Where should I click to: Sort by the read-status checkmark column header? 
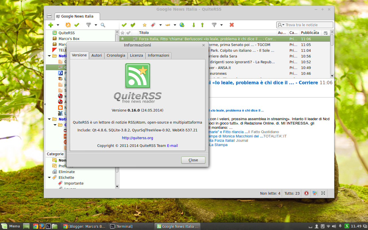click(129, 33)
